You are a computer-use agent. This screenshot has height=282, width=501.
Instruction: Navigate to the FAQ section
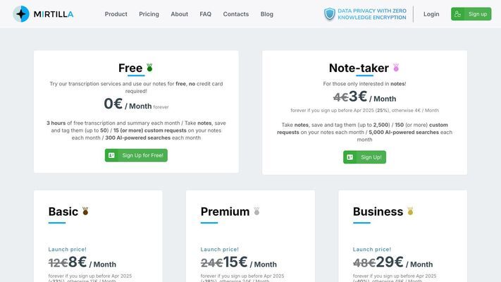click(206, 14)
